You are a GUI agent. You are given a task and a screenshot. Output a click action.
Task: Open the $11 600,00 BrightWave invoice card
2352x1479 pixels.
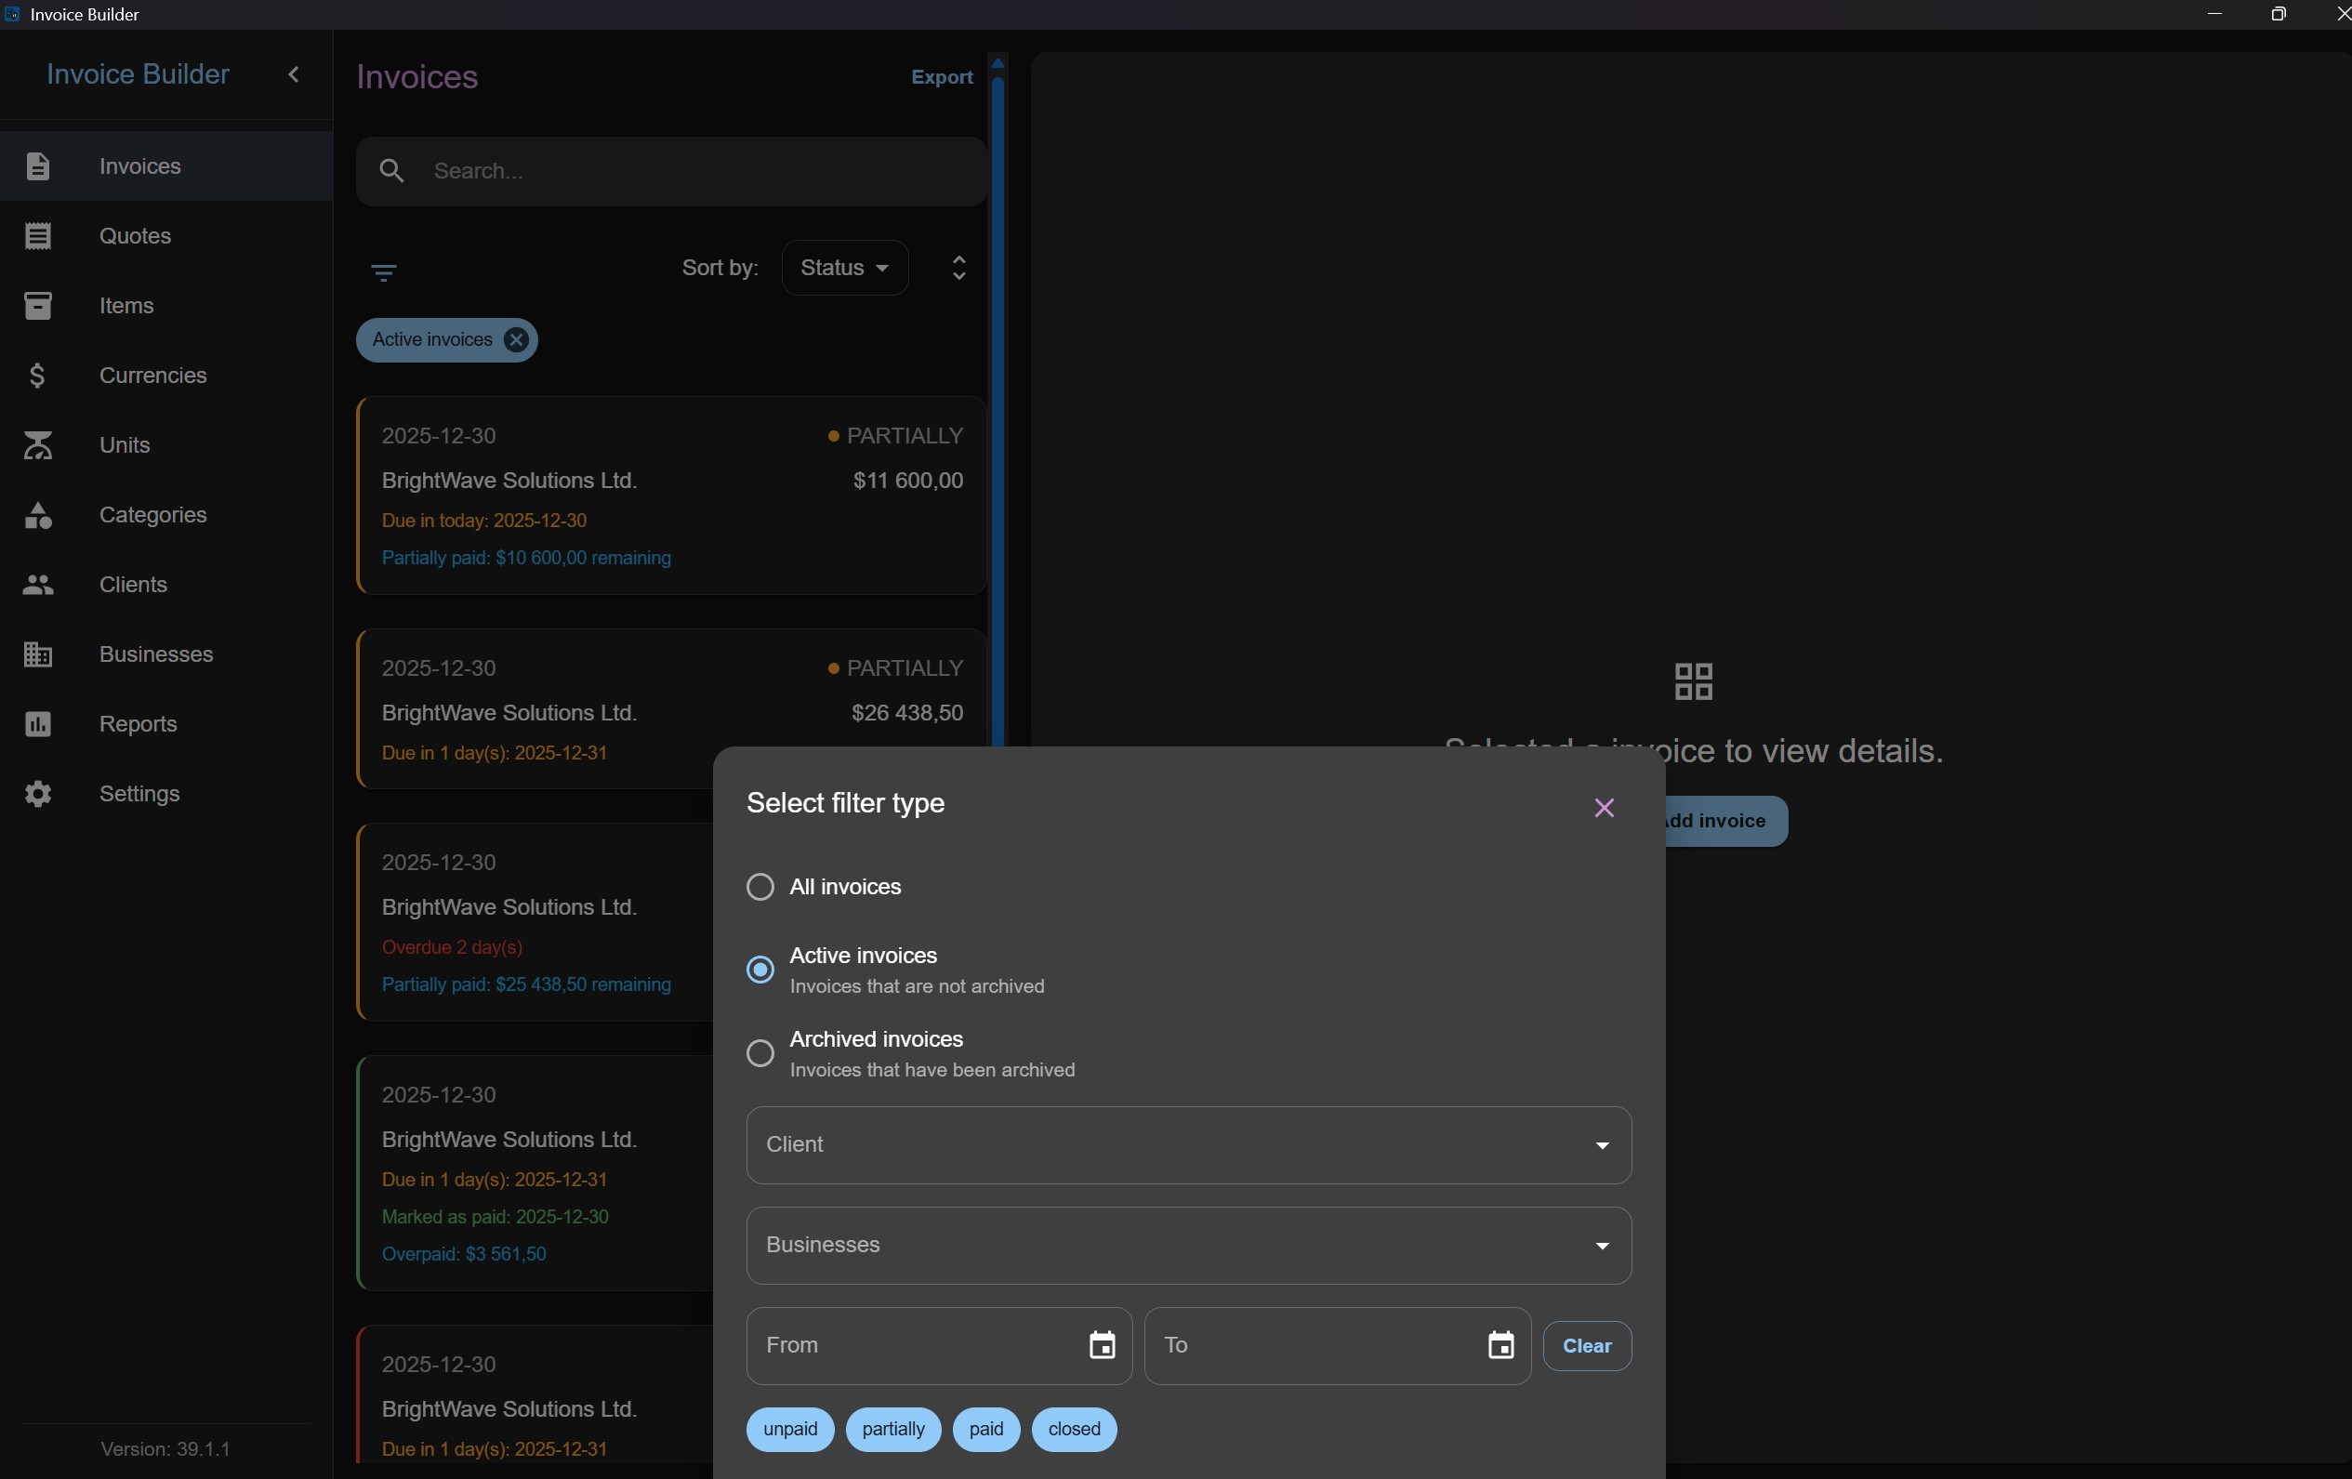coord(671,495)
